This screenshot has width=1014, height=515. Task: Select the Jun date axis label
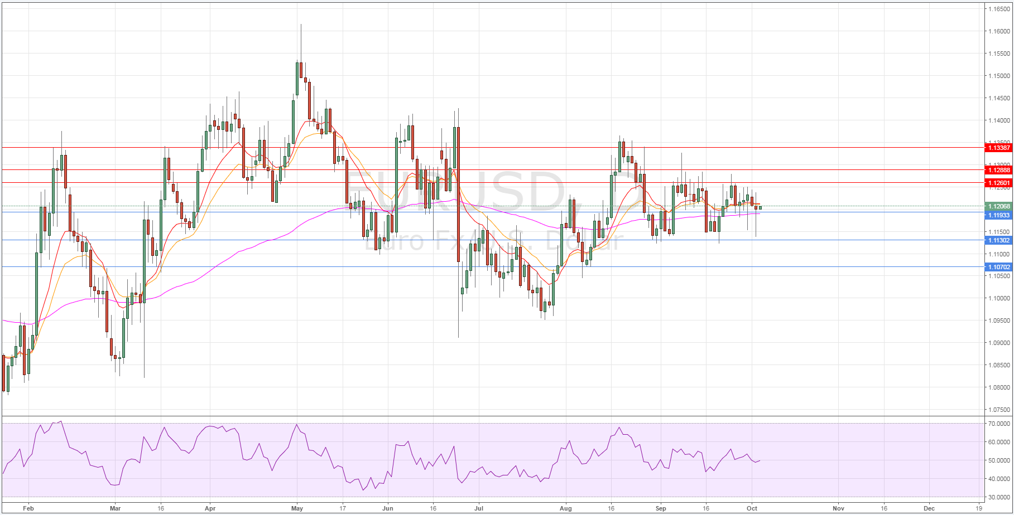click(388, 508)
